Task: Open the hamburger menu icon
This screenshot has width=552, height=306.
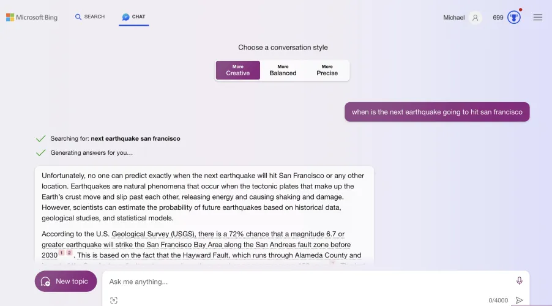Action: coord(538,17)
